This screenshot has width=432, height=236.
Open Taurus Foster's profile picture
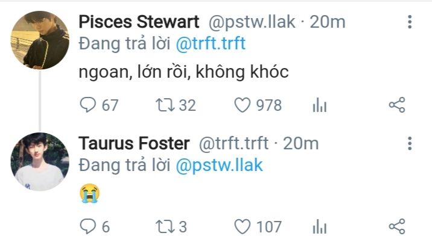pyautogui.click(x=40, y=162)
